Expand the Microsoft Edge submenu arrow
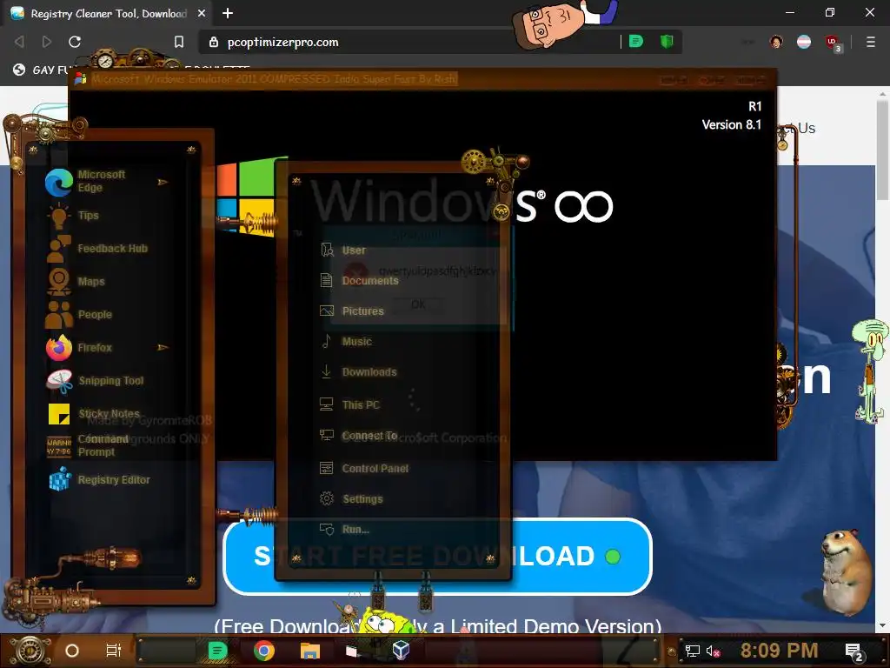The image size is (890, 668). click(x=163, y=182)
